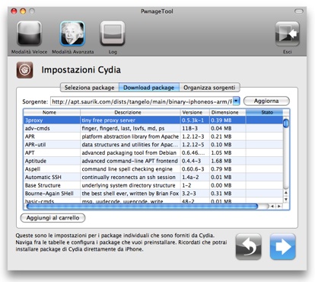Sort by Dimensione column header
Image resolution: width=315 pixels, height=282 pixels.
(x=228, y=112)
